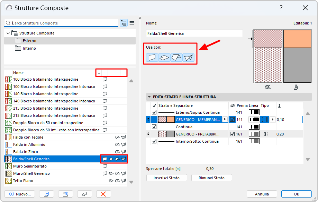Click the Penna Linea column header
318x202 pixels.
point(247,105)
